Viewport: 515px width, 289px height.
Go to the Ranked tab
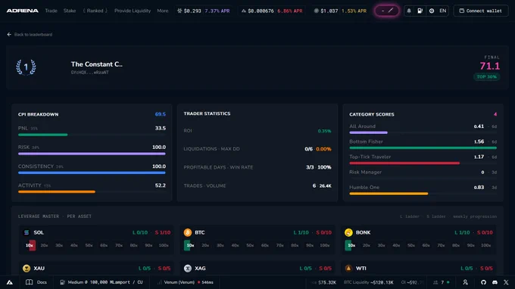95,11
